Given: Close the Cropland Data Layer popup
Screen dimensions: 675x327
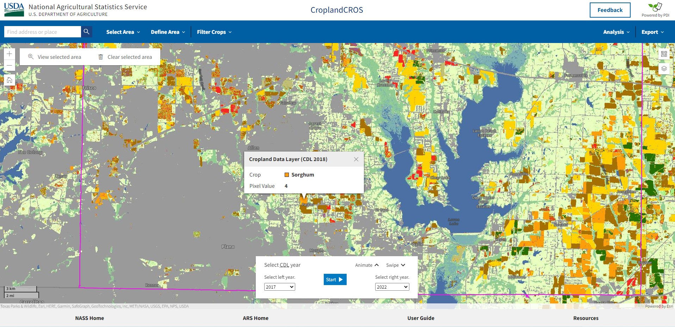Looking at the screenshot, I should (x=356, y=159).
